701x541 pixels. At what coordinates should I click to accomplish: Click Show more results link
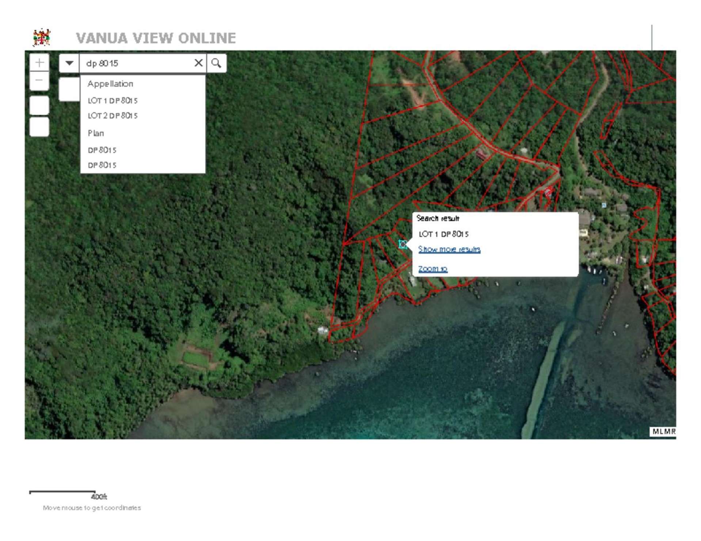click(x=450, y=250)
